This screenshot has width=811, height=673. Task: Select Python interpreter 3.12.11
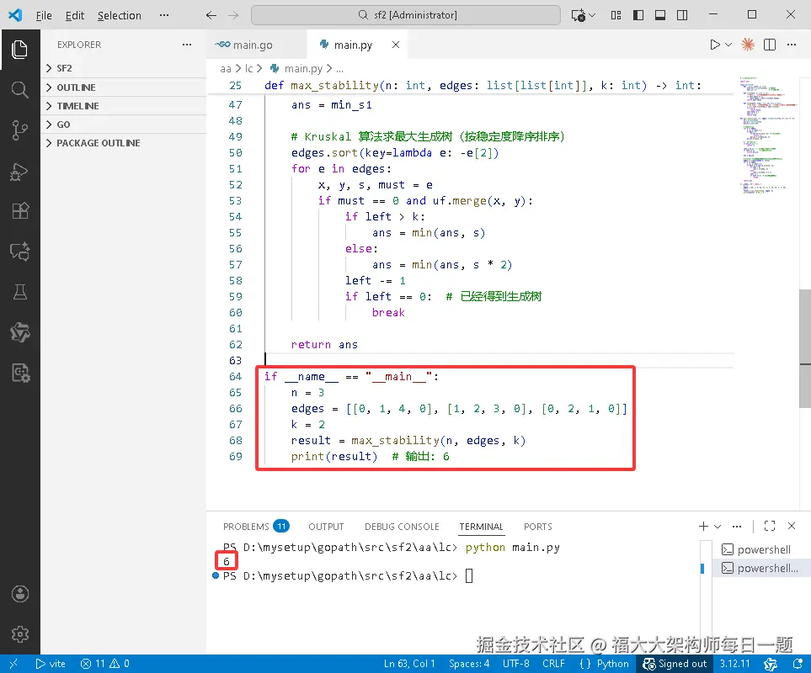tap(734, 664)
